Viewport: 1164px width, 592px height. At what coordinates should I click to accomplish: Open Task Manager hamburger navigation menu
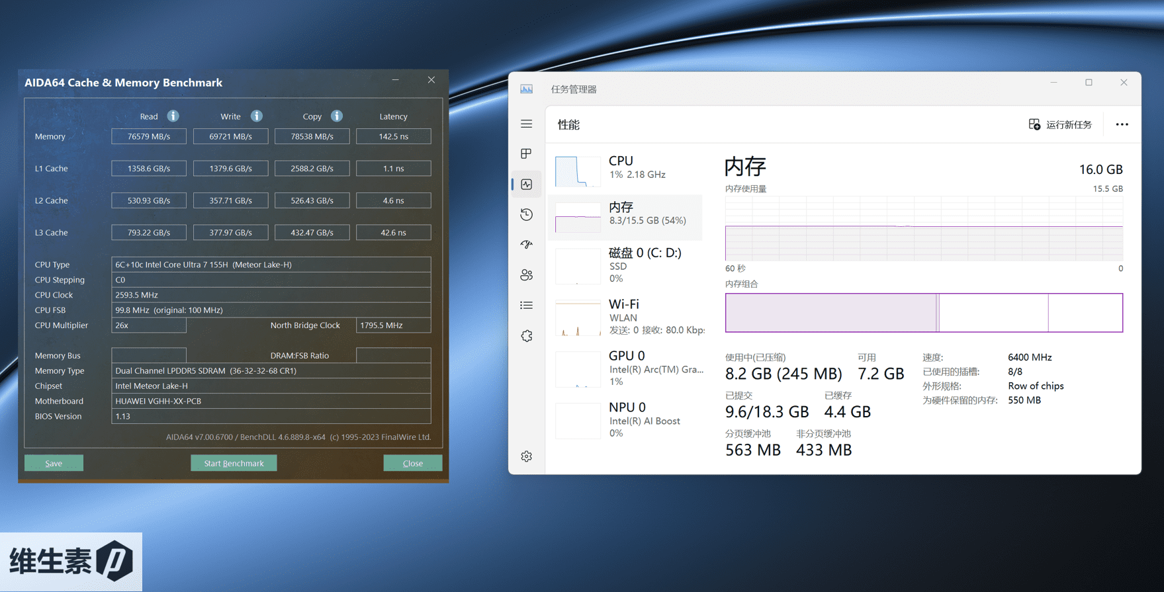click(x=526, y=124)
